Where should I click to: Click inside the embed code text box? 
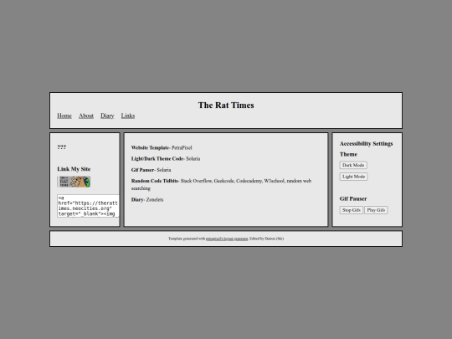[x=88, y=206]
